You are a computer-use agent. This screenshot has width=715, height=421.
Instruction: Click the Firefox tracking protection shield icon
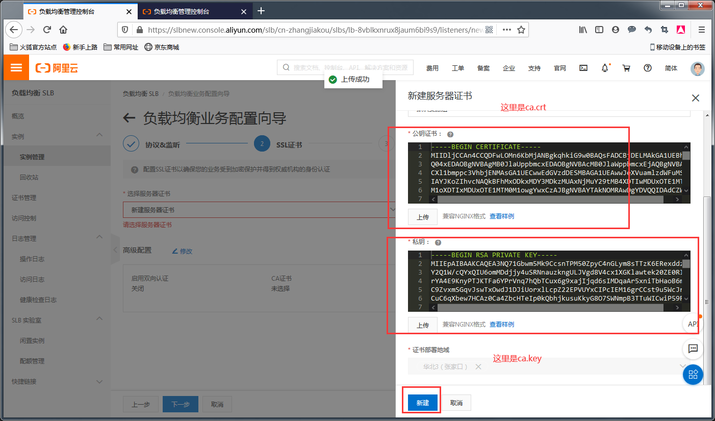(124, 29)
